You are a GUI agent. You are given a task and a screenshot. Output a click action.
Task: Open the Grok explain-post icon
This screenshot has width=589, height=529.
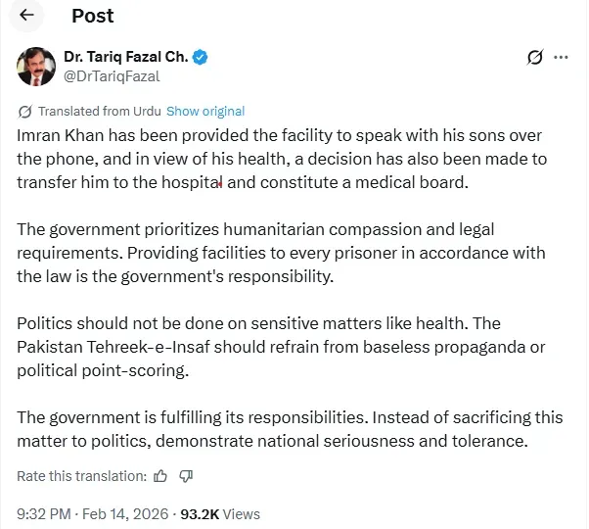tap(534, 58)
